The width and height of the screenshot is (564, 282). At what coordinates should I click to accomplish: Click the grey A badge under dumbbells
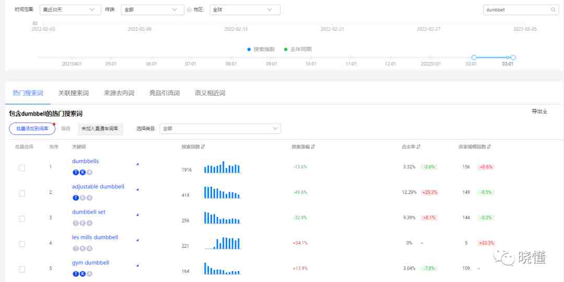tap(90, 173)
